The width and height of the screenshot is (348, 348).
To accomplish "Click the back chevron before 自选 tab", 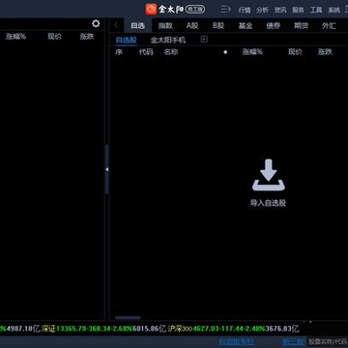I will pos(116,25).
